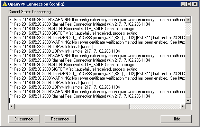Click the horizontal scrollbar thumb
The height and width of the screenshot is (127, 200).
(72, 107)
